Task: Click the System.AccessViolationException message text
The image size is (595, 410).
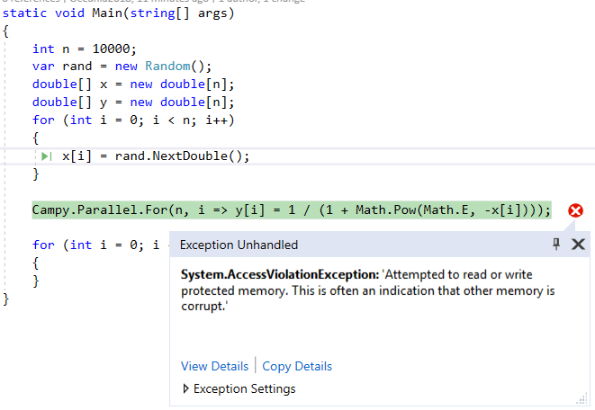Action: point(367,290)
